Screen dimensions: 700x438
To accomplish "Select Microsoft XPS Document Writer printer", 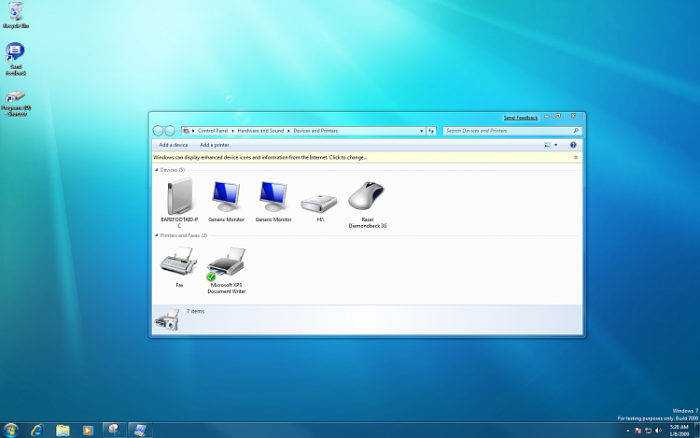I will pyautogui.click(x=227, y=270).
